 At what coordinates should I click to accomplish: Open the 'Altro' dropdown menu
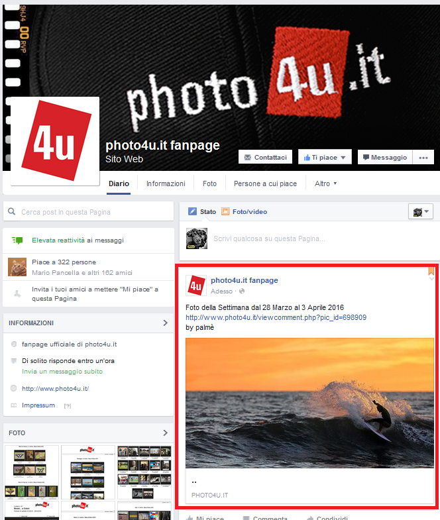(x=325, y=183)
